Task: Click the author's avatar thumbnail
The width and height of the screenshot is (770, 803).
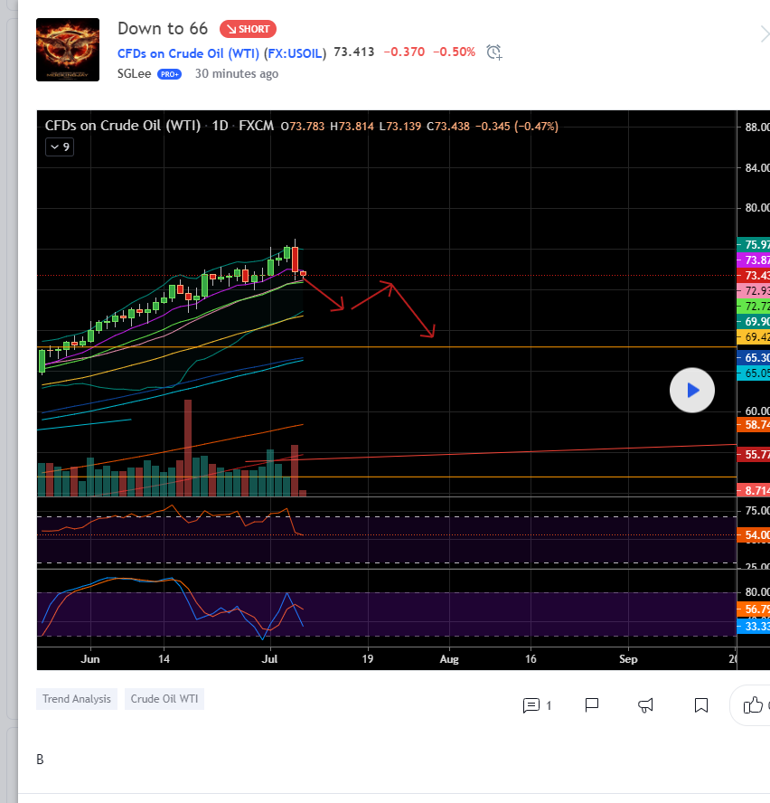Action: (68, 50)
